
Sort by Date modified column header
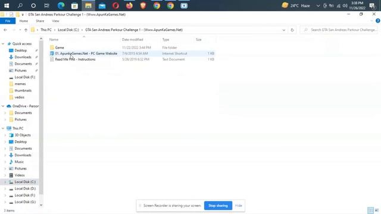(132, 40)
